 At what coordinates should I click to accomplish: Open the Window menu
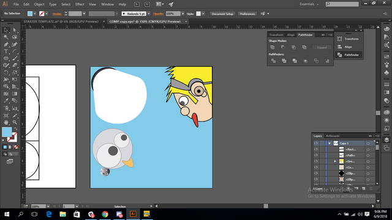[107, 4]
